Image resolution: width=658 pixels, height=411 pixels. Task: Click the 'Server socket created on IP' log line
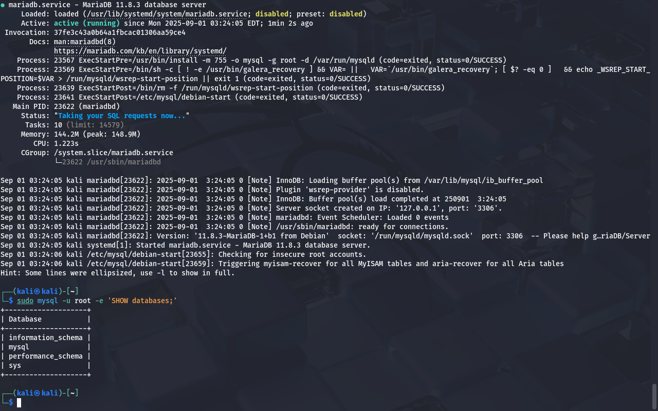pos(251,208)
